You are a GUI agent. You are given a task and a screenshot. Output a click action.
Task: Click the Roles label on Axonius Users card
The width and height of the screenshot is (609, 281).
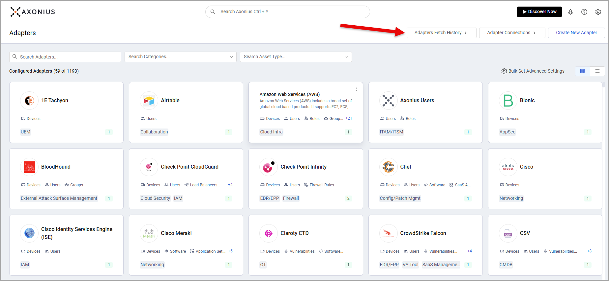click(408, 119)
